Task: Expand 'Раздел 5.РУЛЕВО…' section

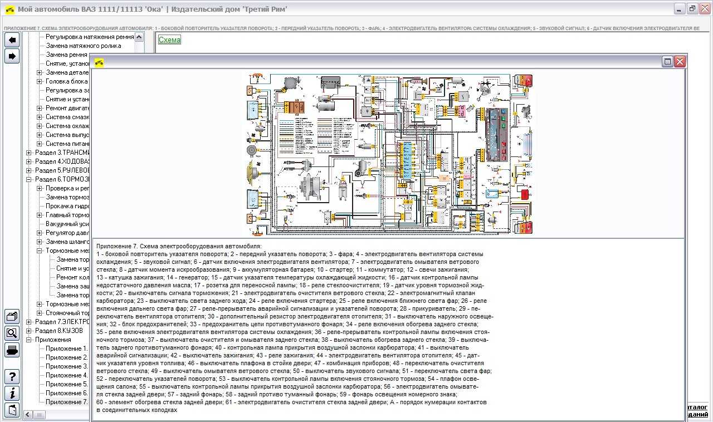Action: click(x=29, y=170)
